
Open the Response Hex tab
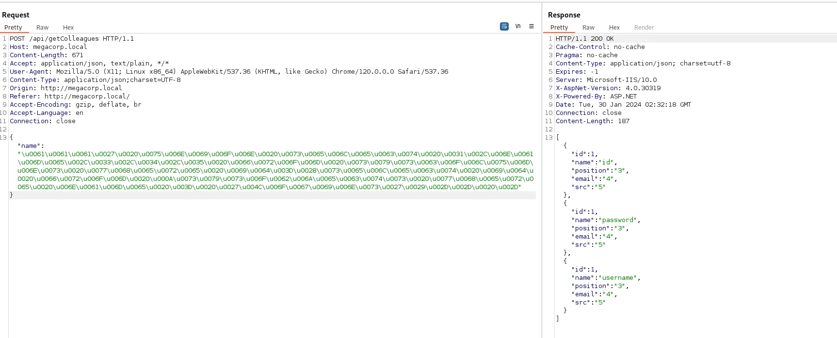click(x=614, y=28)
